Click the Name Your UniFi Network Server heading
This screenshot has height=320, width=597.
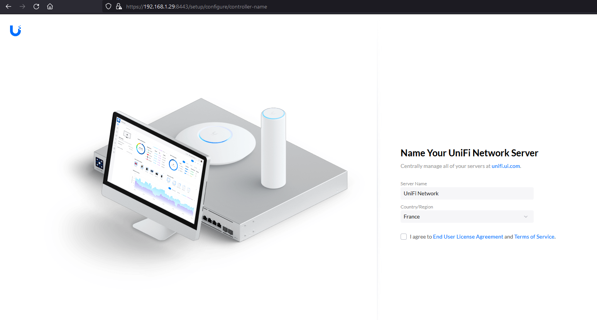coord(469,153)
